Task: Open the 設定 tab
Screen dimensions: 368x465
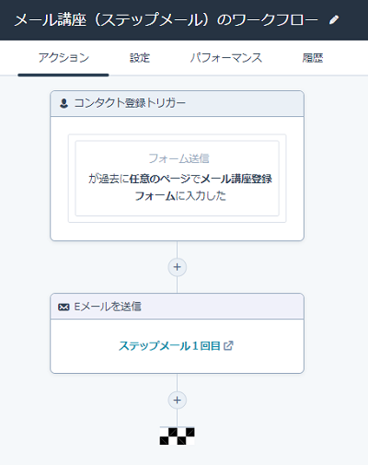Action: click(x=140, y=58)
